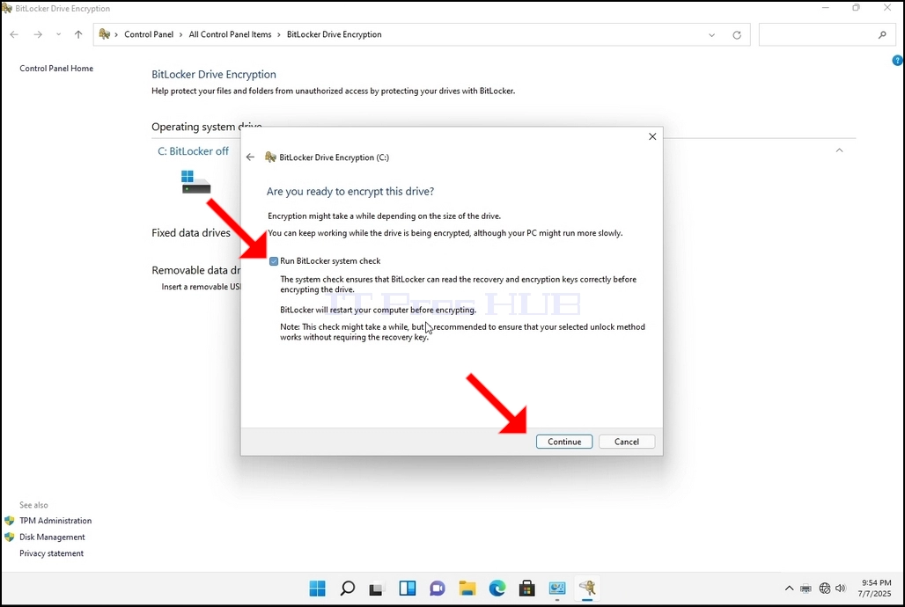Select Control Panel breadcrumb

click(148, 34)
